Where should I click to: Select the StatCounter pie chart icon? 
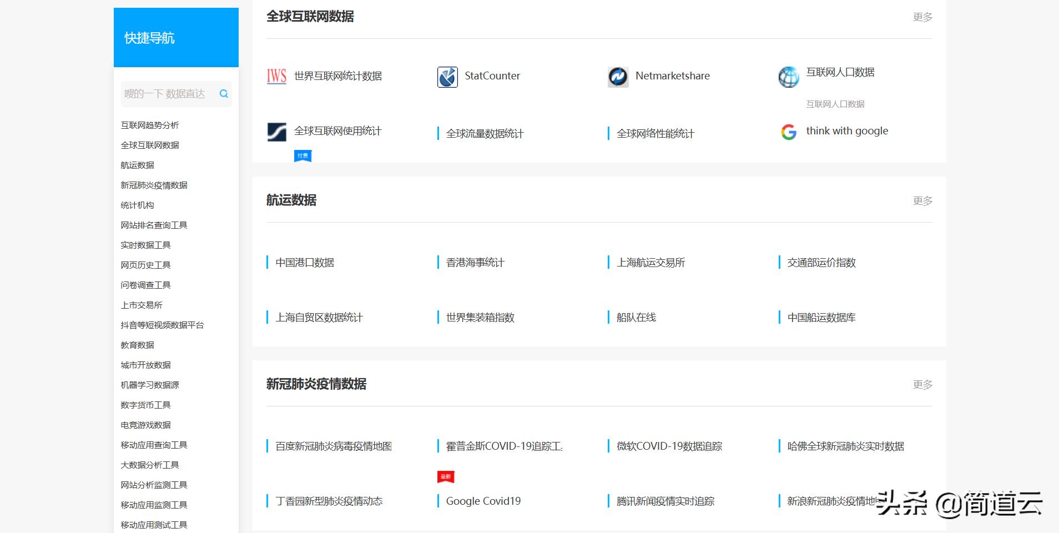447,77
